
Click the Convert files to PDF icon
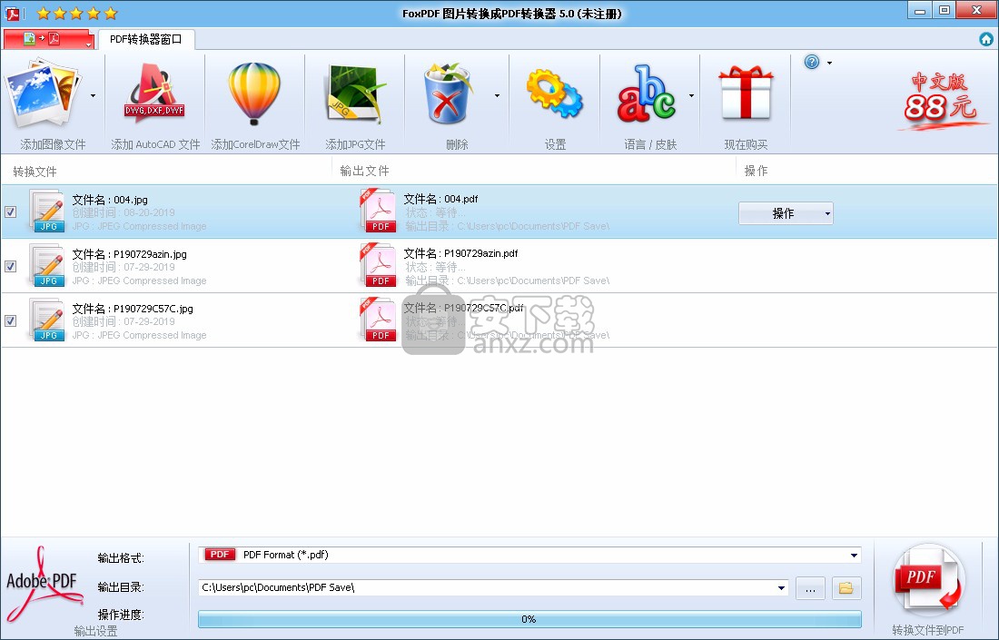pos(928,579)
